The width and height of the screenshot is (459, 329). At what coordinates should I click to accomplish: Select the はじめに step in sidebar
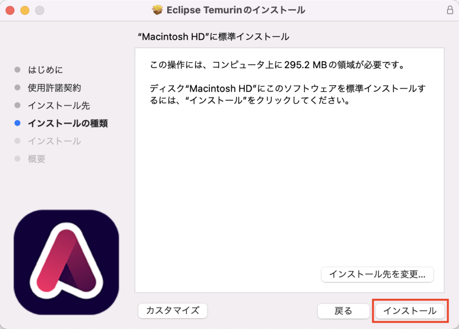[x=45, y=69]
